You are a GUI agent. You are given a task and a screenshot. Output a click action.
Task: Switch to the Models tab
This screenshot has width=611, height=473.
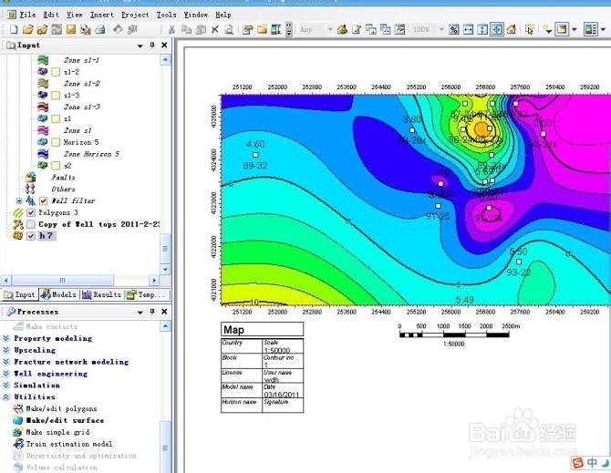59,294
